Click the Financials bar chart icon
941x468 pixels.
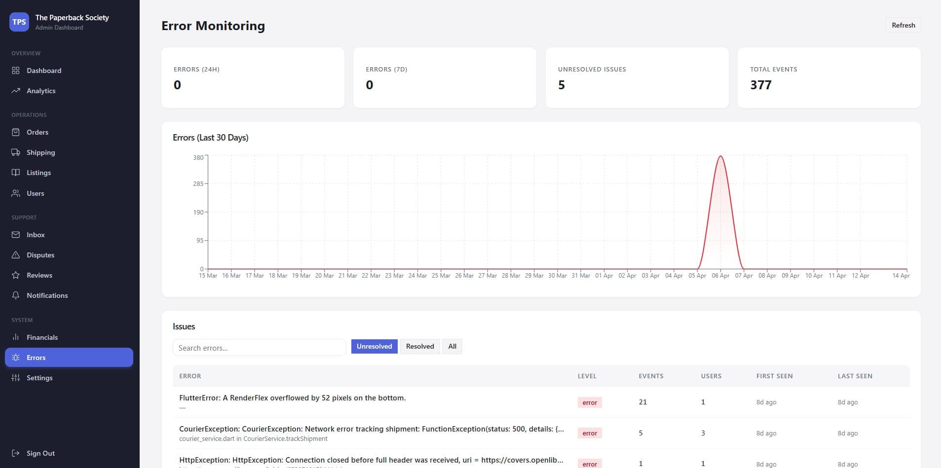pyautogui.click(x=16, y=337)
